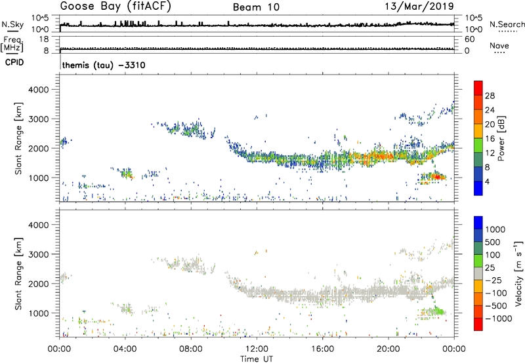Screen dimensions: 525x363
Task: Click the "Freq. [MHz]" axis label
Action: click(12, 44)
